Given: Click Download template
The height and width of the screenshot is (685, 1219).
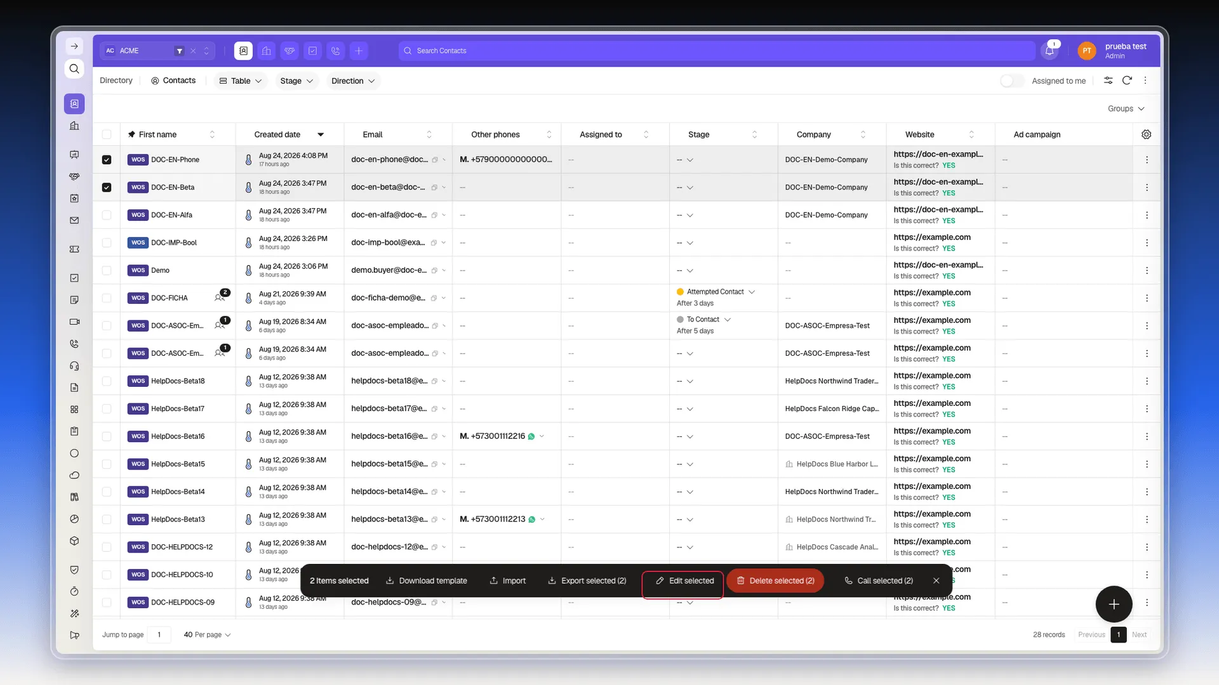Looking at the screenshot, I should tap(426, 580).
